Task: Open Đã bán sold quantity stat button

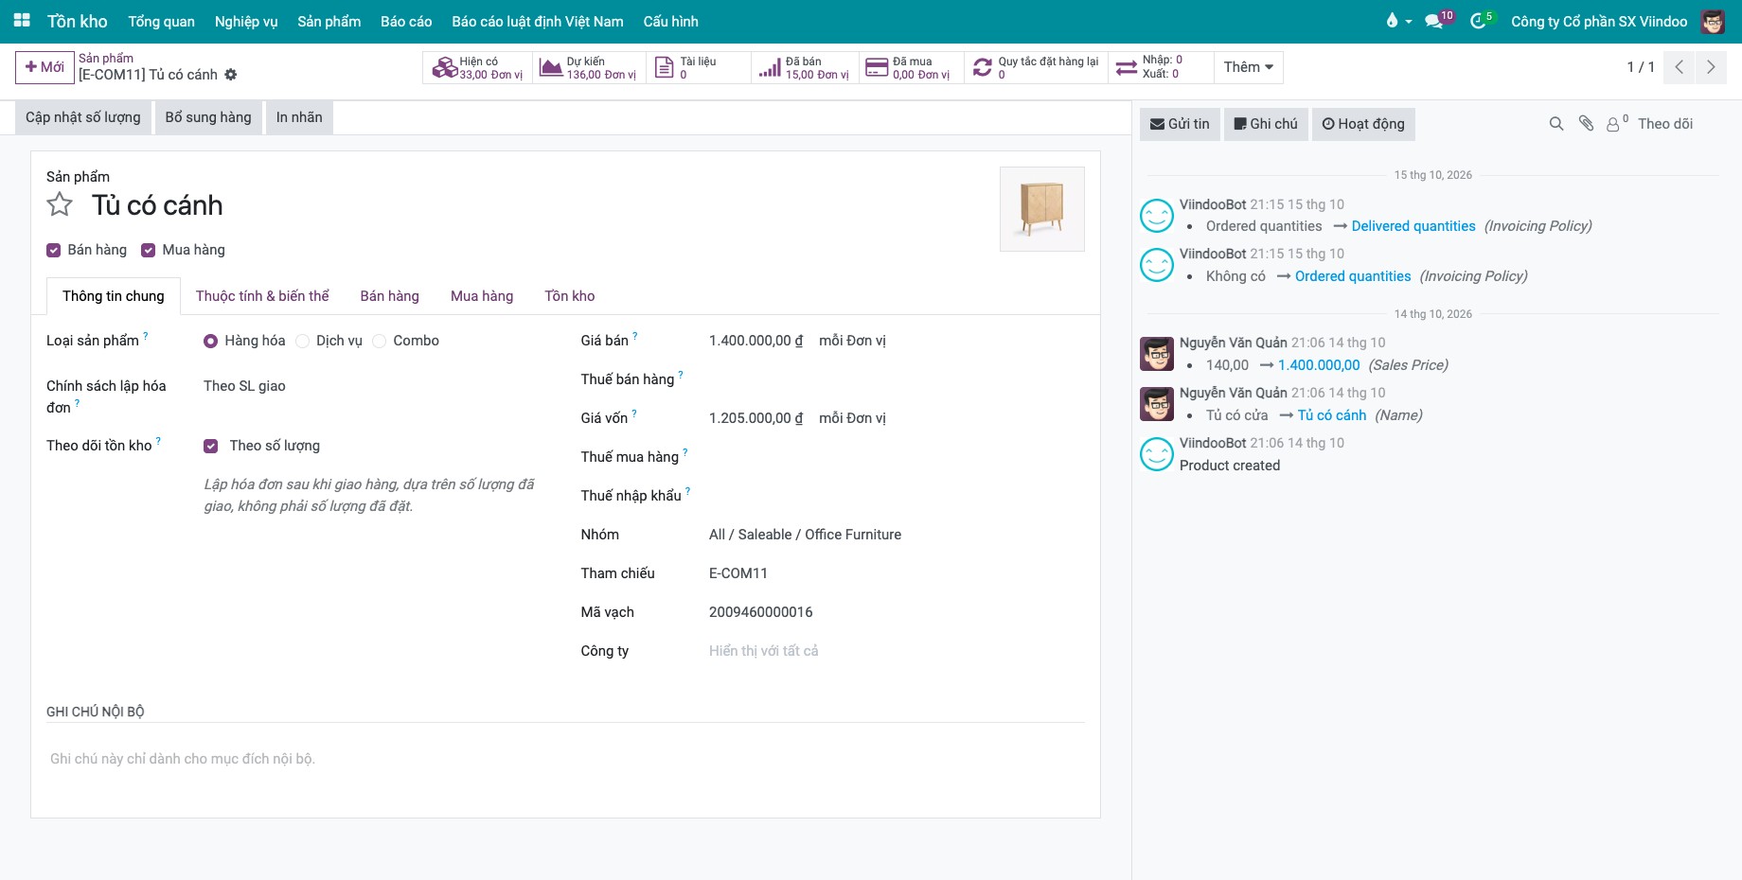Action: tap(805, 67)
